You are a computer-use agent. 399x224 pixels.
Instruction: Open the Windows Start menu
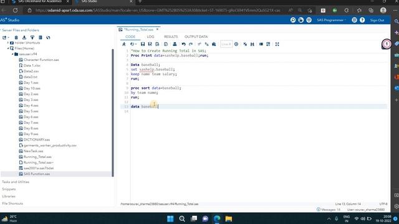pyautogui.click(x=170, y=218)
